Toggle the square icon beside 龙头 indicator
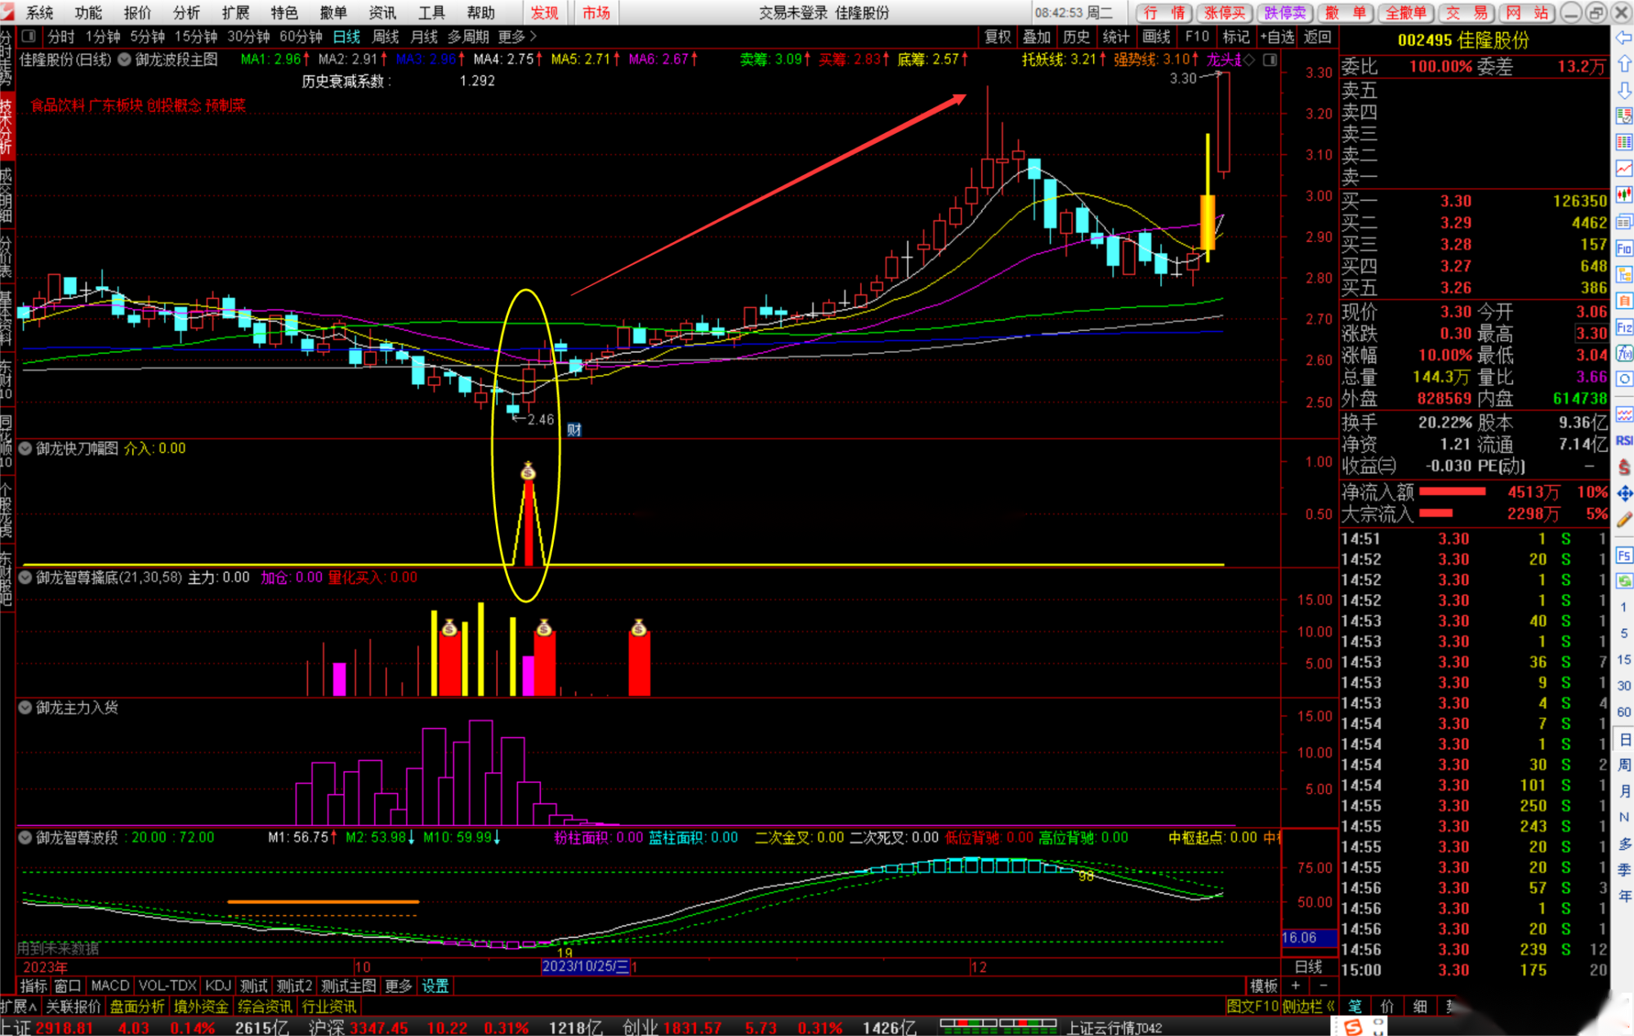 [1270, 60]
